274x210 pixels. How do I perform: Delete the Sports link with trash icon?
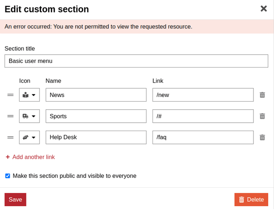262,116
